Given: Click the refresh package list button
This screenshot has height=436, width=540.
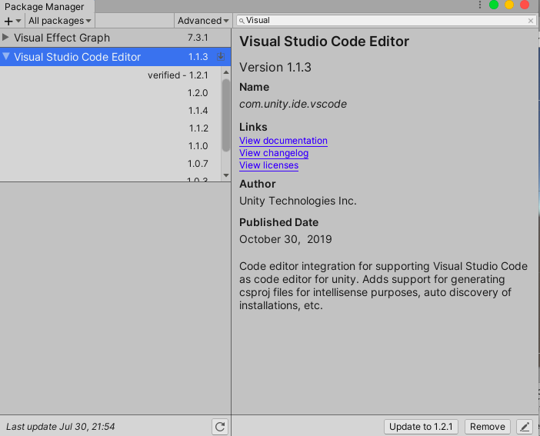Looking at the screenshot, I should click(x=220, y=427).
